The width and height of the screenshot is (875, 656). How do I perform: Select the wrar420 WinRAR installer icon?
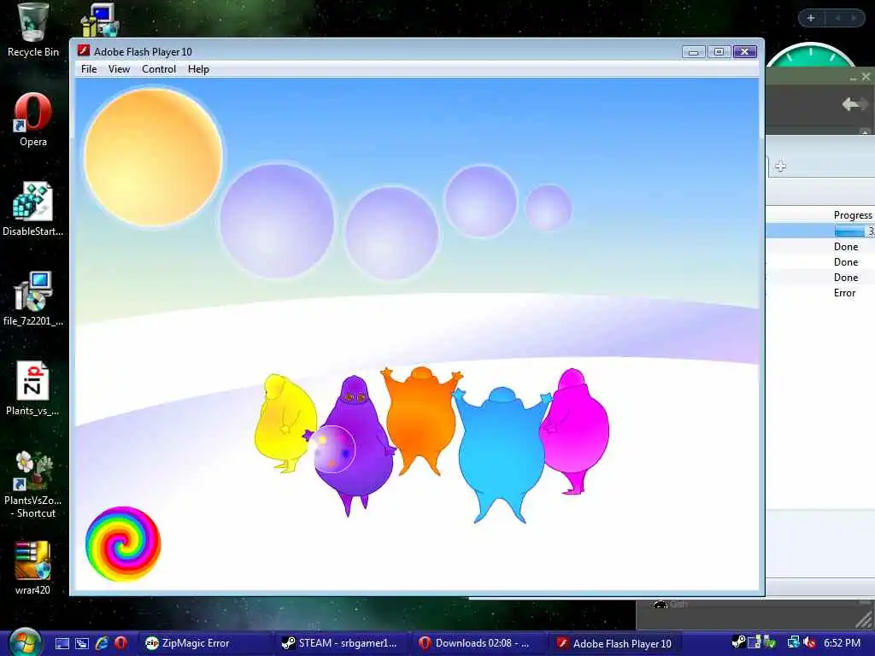click(x=32, y=568)
